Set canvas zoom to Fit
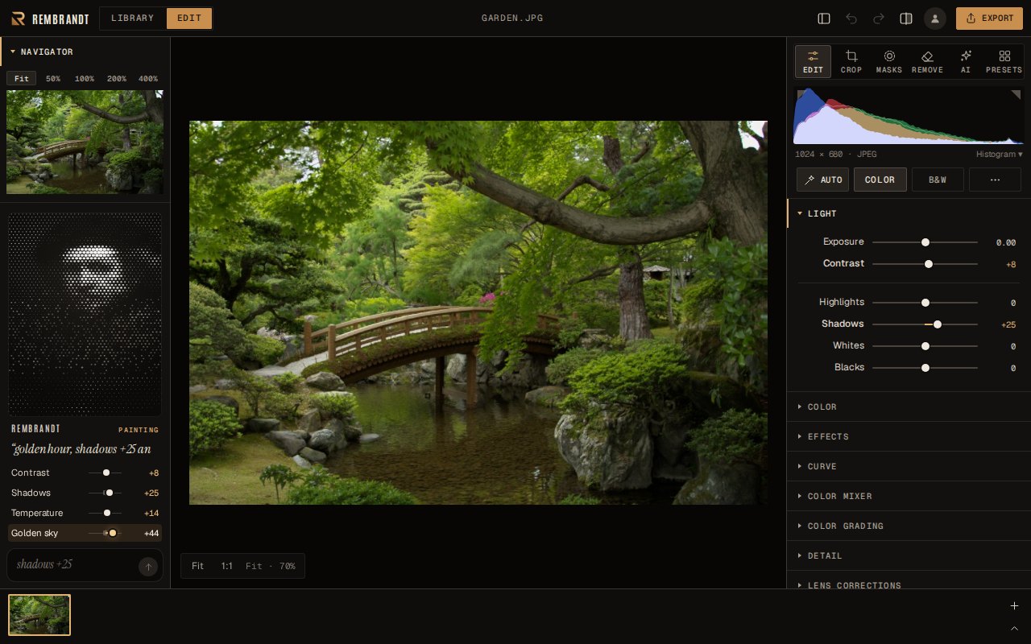 click(197, 566)
